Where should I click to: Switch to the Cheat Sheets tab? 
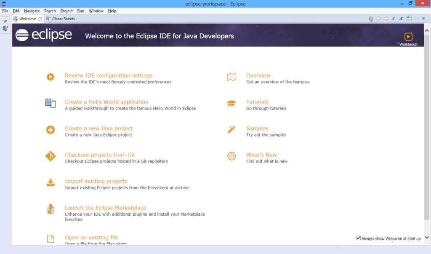point(61,19)
